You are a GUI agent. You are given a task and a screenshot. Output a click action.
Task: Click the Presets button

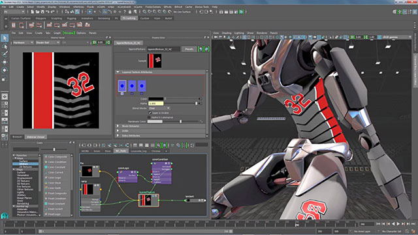point(189,49)
